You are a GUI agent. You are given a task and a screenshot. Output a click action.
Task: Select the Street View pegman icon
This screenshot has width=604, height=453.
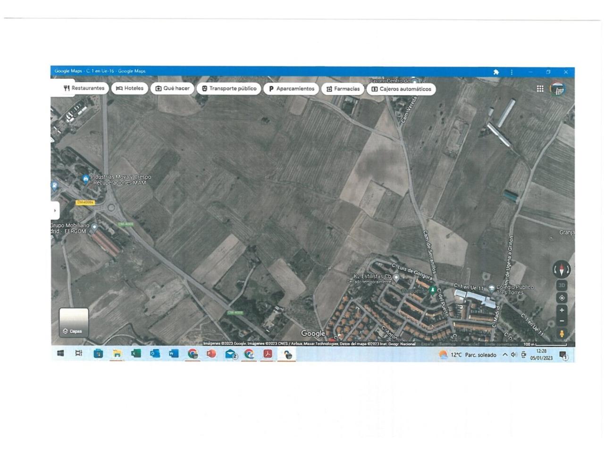click(x=562, y=334)
